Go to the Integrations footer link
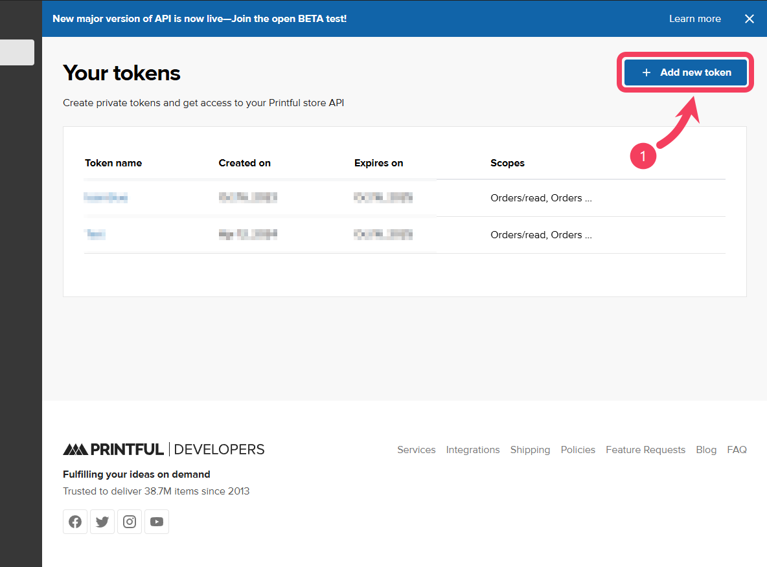This screenshot has height=567, width=767. pyautogui.click(x=472, y=450)
